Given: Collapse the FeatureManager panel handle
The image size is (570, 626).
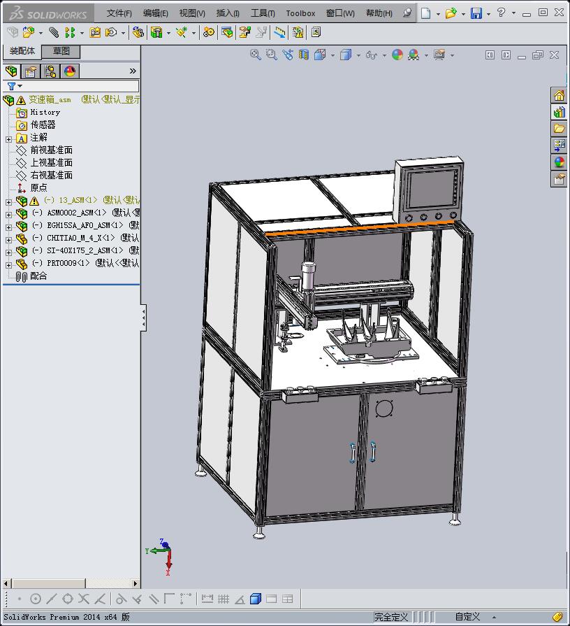Looking at the screenshot, I should click(143, 318).
